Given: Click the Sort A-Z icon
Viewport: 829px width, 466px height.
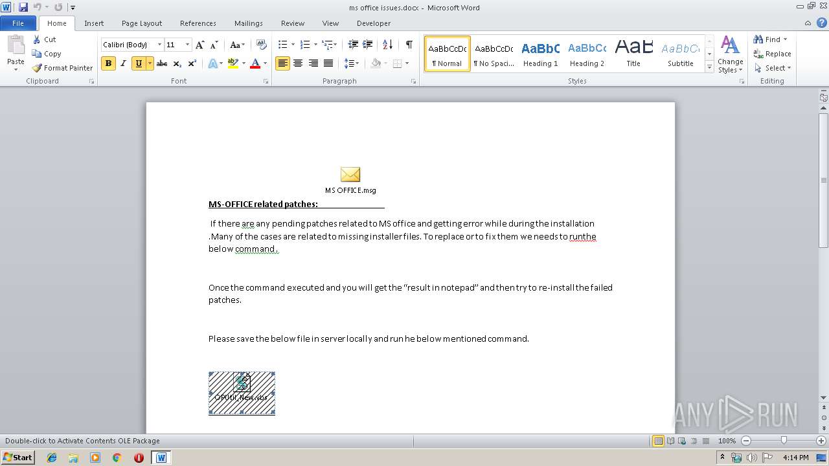Looking at the screenshot, I should [x=387, y=45].
